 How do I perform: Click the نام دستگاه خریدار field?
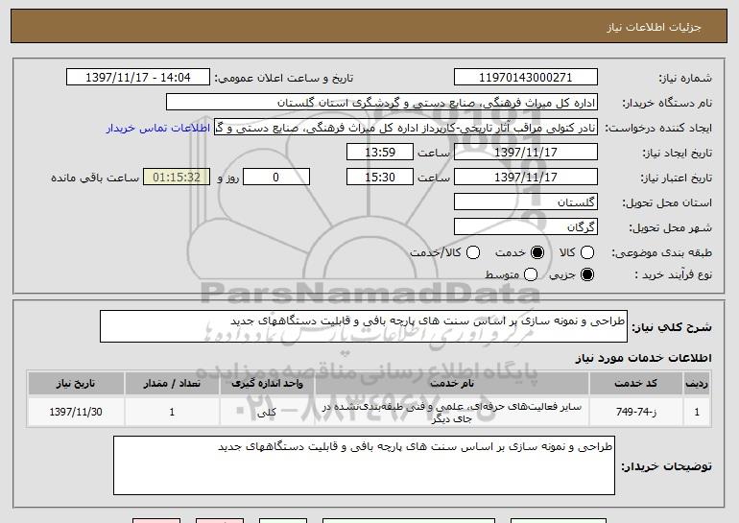pos(382,103)
